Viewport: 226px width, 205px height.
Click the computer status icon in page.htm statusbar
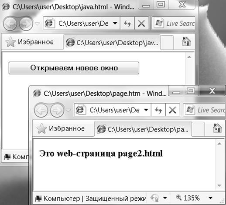coord(38,198)
